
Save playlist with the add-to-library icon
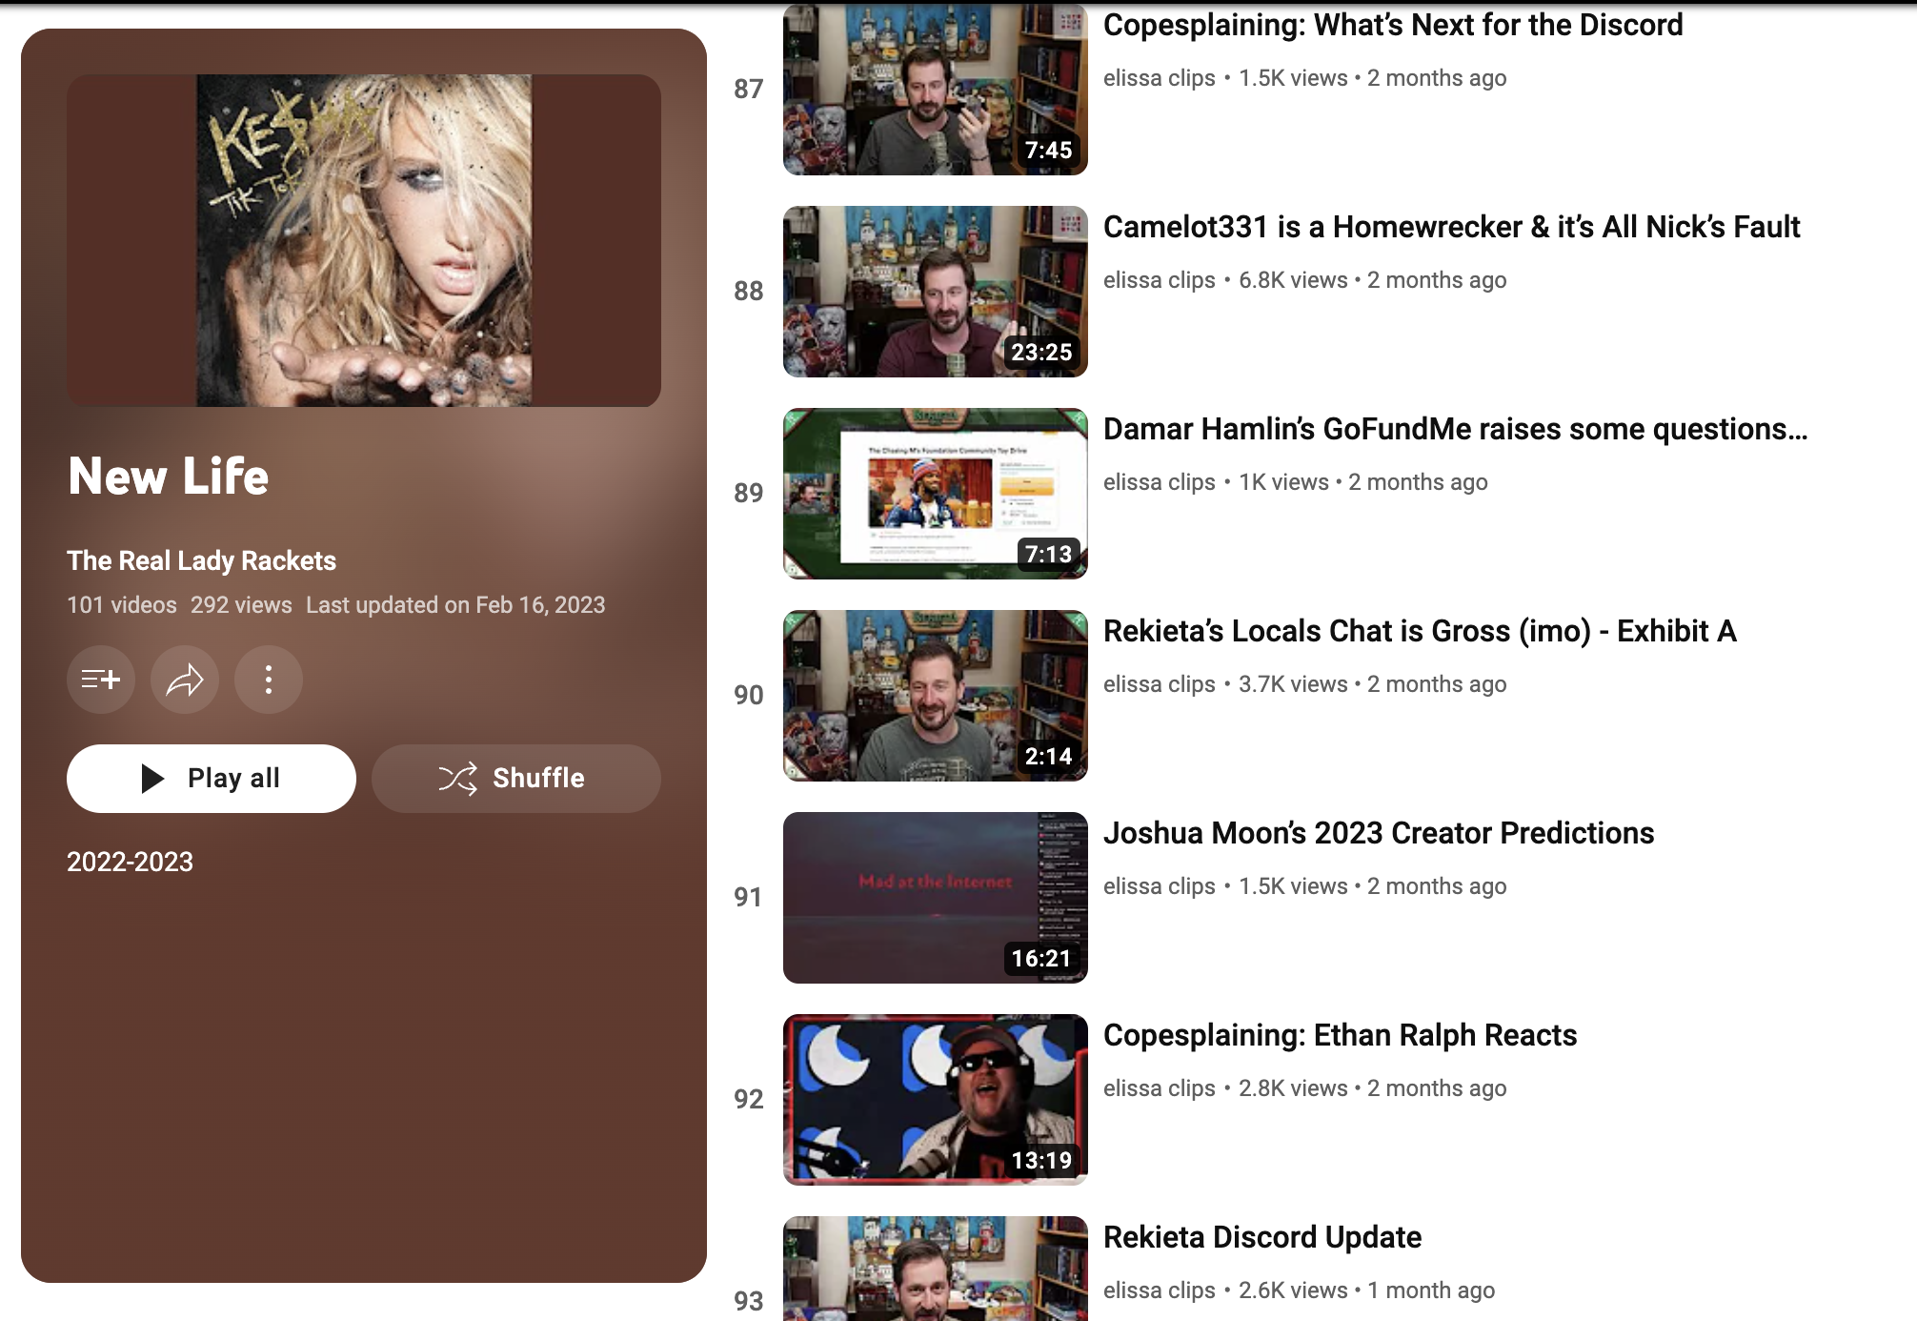click(x=101, y=680)
